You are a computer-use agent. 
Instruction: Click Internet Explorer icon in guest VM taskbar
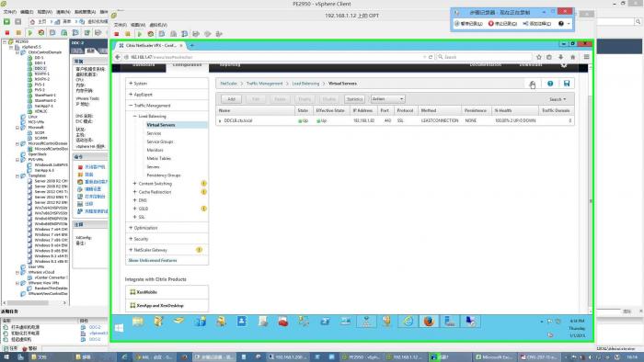[x=408, y=322]
